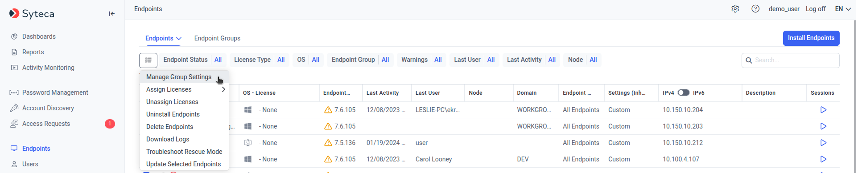Open Users in the sidebar
The width and height of the screenshot is (866, 173).
pyautogui.click(x=30, y=164)
